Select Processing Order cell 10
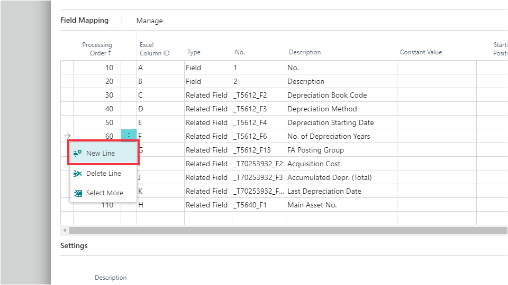 point(97,68)
